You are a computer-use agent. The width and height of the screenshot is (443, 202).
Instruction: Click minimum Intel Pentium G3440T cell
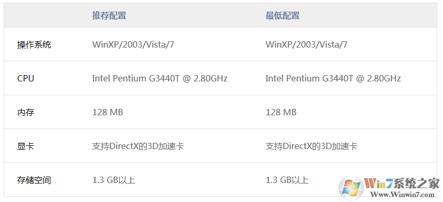pos(333,78)
